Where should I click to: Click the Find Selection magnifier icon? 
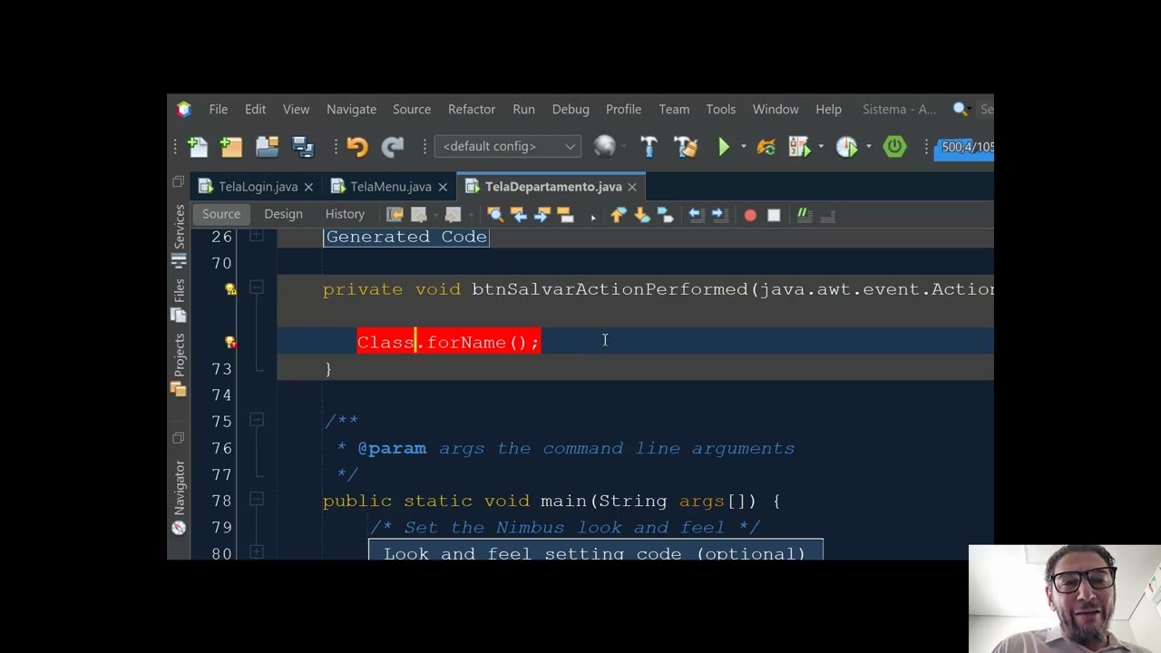point(494,215)
